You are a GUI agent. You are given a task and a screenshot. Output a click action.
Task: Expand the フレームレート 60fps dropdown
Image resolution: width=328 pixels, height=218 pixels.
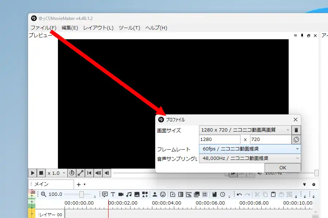coord(250,149)
